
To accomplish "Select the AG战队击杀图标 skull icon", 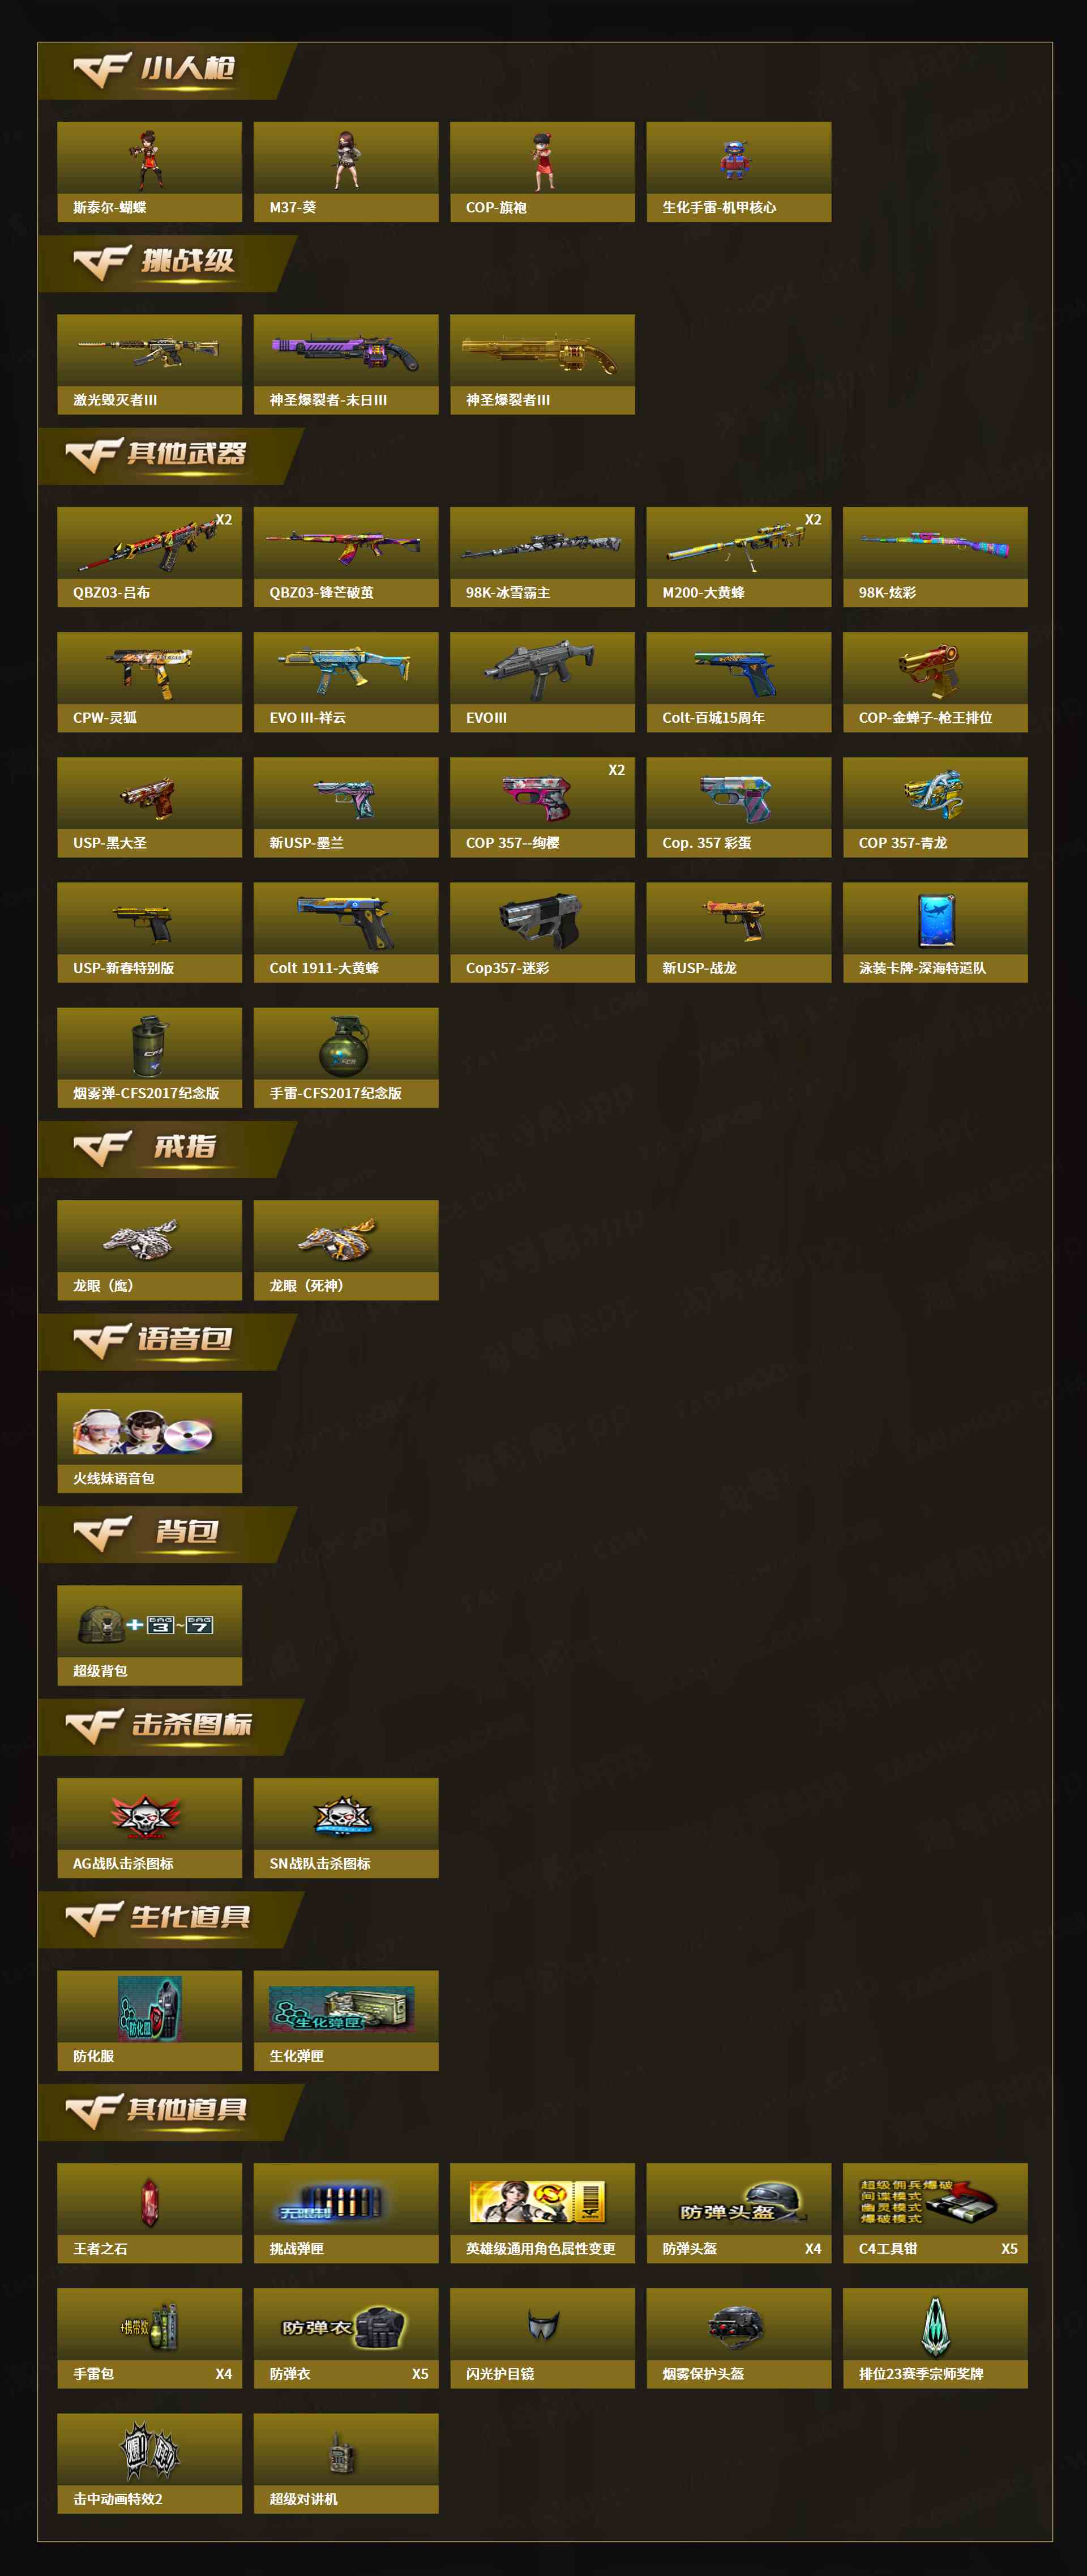I will click(x=149, y=1828).
